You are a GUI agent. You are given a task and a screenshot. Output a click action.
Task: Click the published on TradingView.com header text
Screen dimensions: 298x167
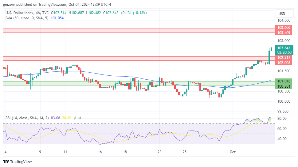pos(41,5)
